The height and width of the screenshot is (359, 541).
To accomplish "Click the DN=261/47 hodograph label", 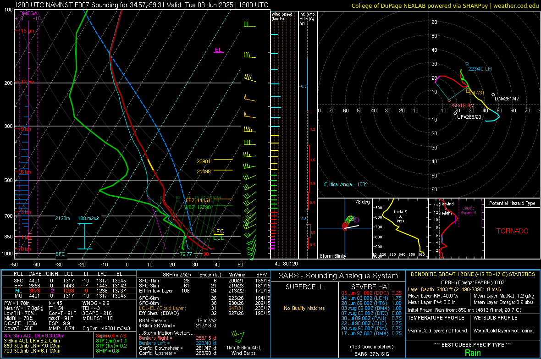I will click(507, 99).
